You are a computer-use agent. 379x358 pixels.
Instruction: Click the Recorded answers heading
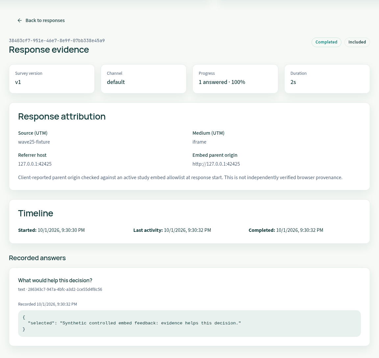37,258
